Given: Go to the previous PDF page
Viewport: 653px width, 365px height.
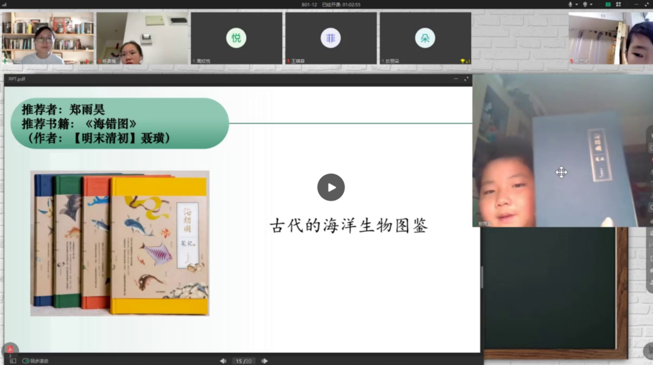Looking at the screenshot, I should [223, 361].
